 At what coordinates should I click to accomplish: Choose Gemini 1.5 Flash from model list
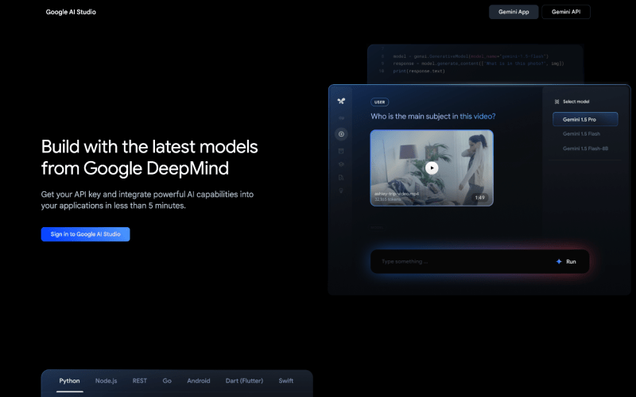(580, 134)
